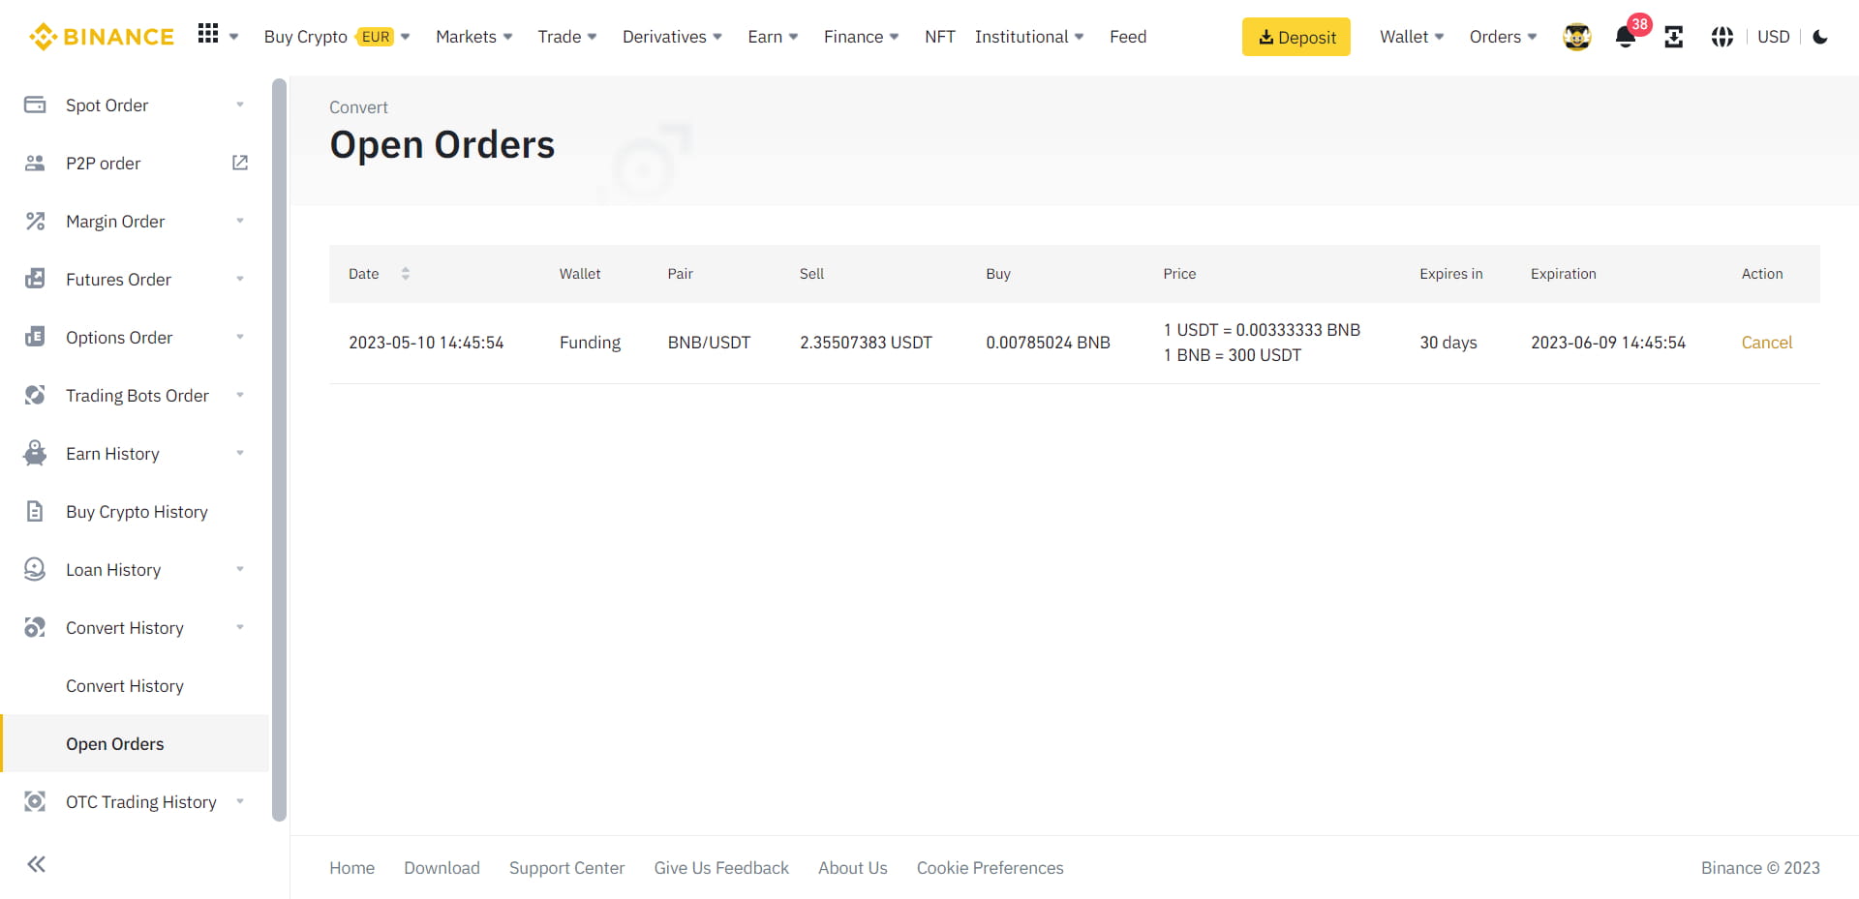This screenshot has height=899, width=1859.
Task: Sort orders by Date column arrows
Action: [406, 274]
